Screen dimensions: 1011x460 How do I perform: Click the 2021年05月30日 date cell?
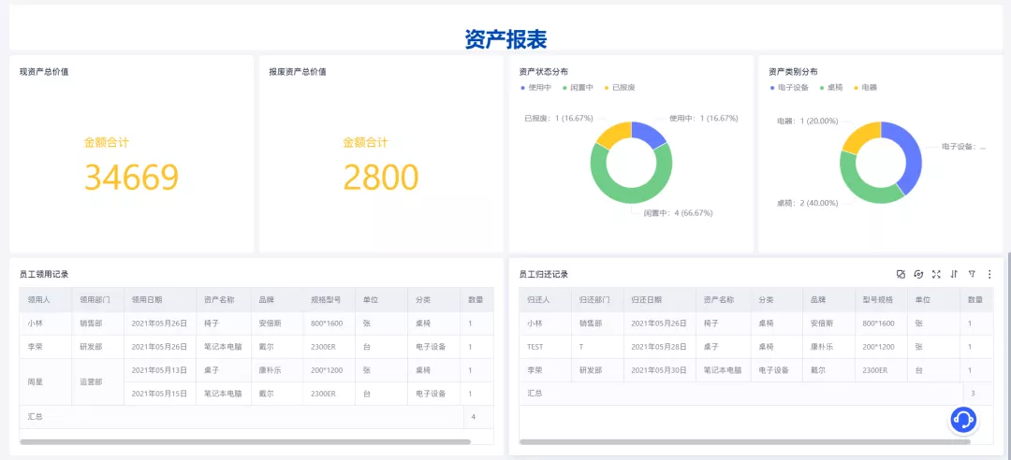point(659,370)
